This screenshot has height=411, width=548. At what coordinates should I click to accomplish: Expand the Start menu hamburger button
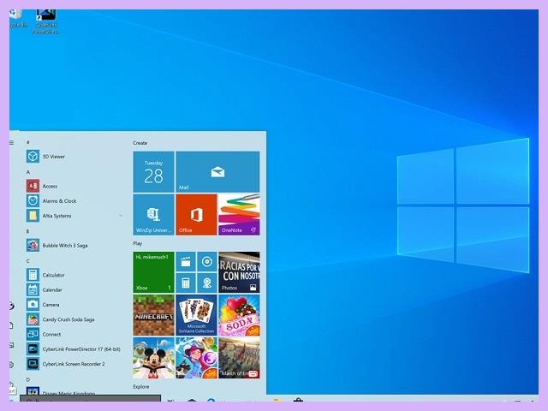(x=11, y=143)
